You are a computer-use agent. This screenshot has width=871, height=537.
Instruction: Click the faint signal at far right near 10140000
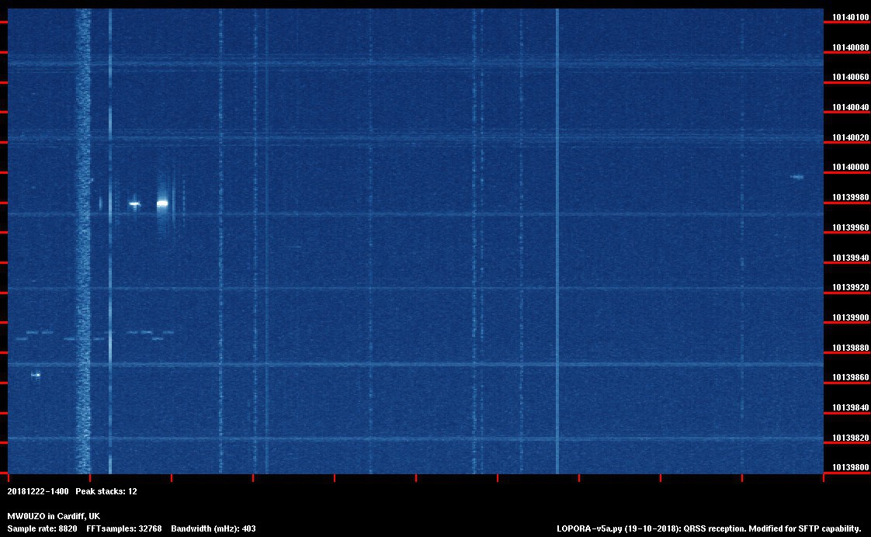click(796, 177)
